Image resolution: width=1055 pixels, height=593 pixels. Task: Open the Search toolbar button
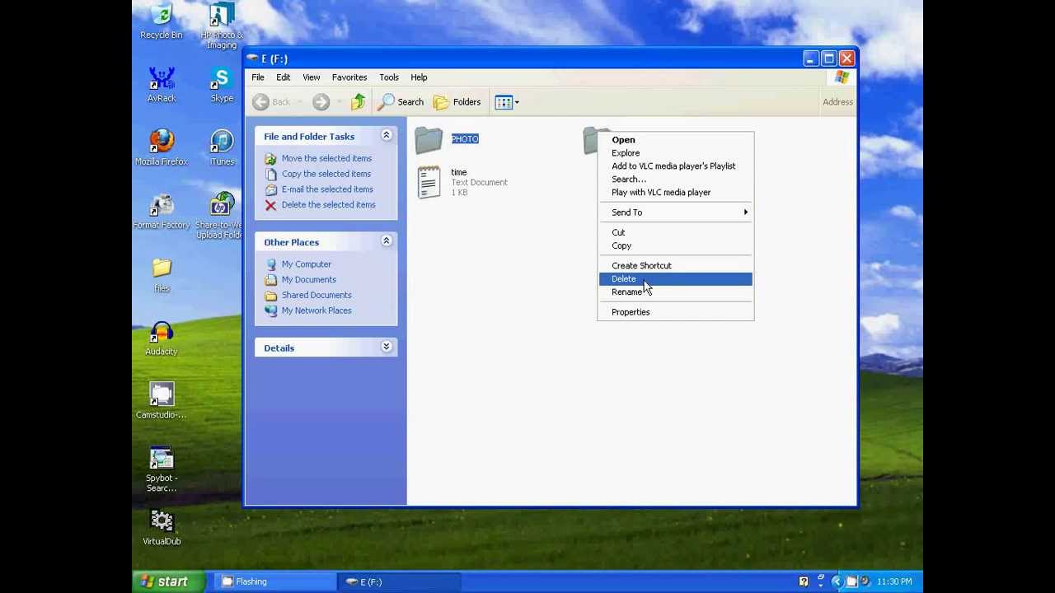click(401, 102)
